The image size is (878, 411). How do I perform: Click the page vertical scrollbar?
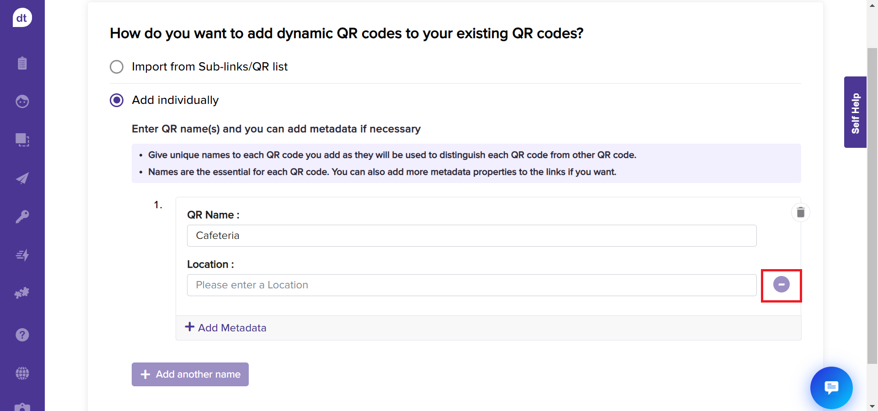click(x=872, y=206)
